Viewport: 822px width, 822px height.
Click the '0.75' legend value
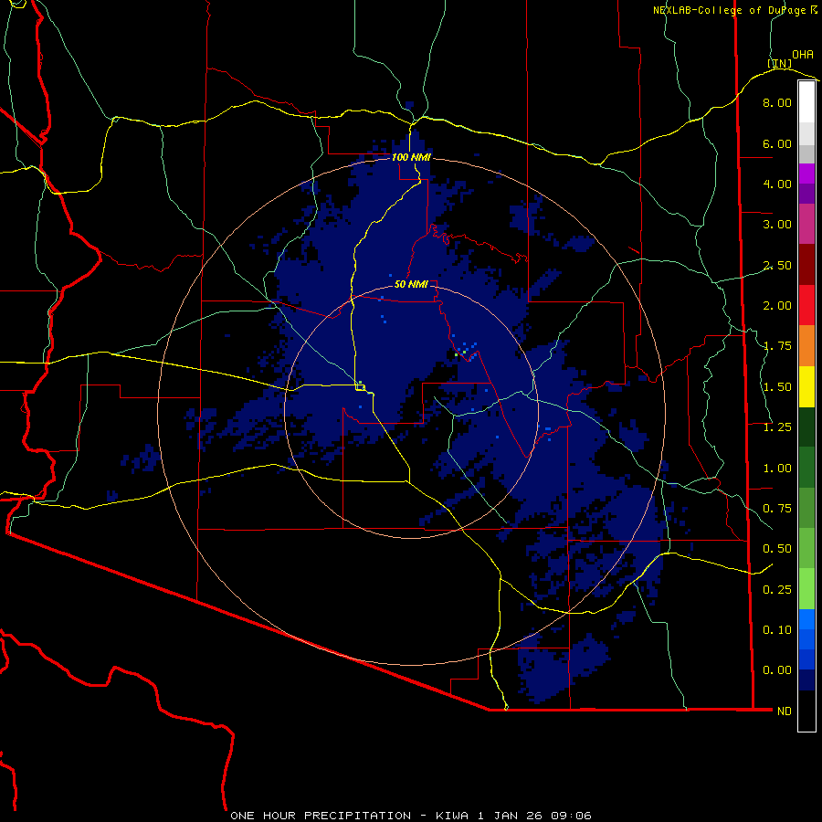point(777,509)
